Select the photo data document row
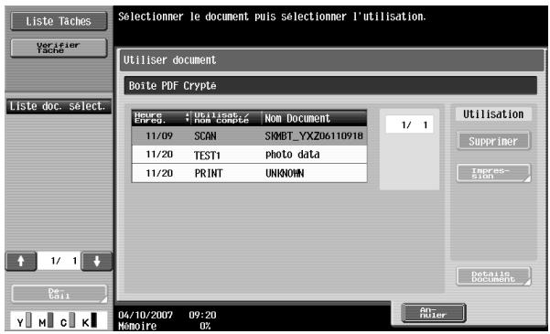Screen dimensions: 550x334 tap(250, 155)
